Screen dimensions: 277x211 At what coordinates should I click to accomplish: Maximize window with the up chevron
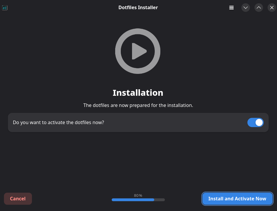point(259,8)
